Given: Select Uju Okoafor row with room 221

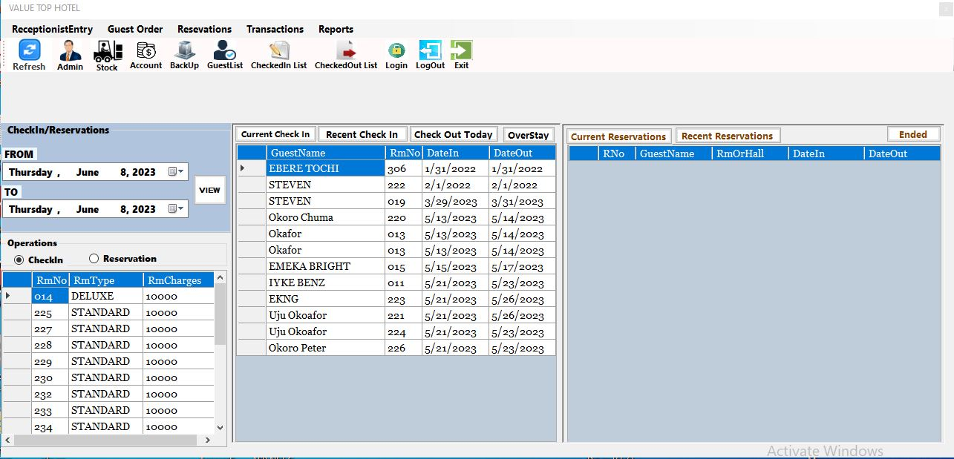Looking at the screenshot, I should tap(396, 315).
